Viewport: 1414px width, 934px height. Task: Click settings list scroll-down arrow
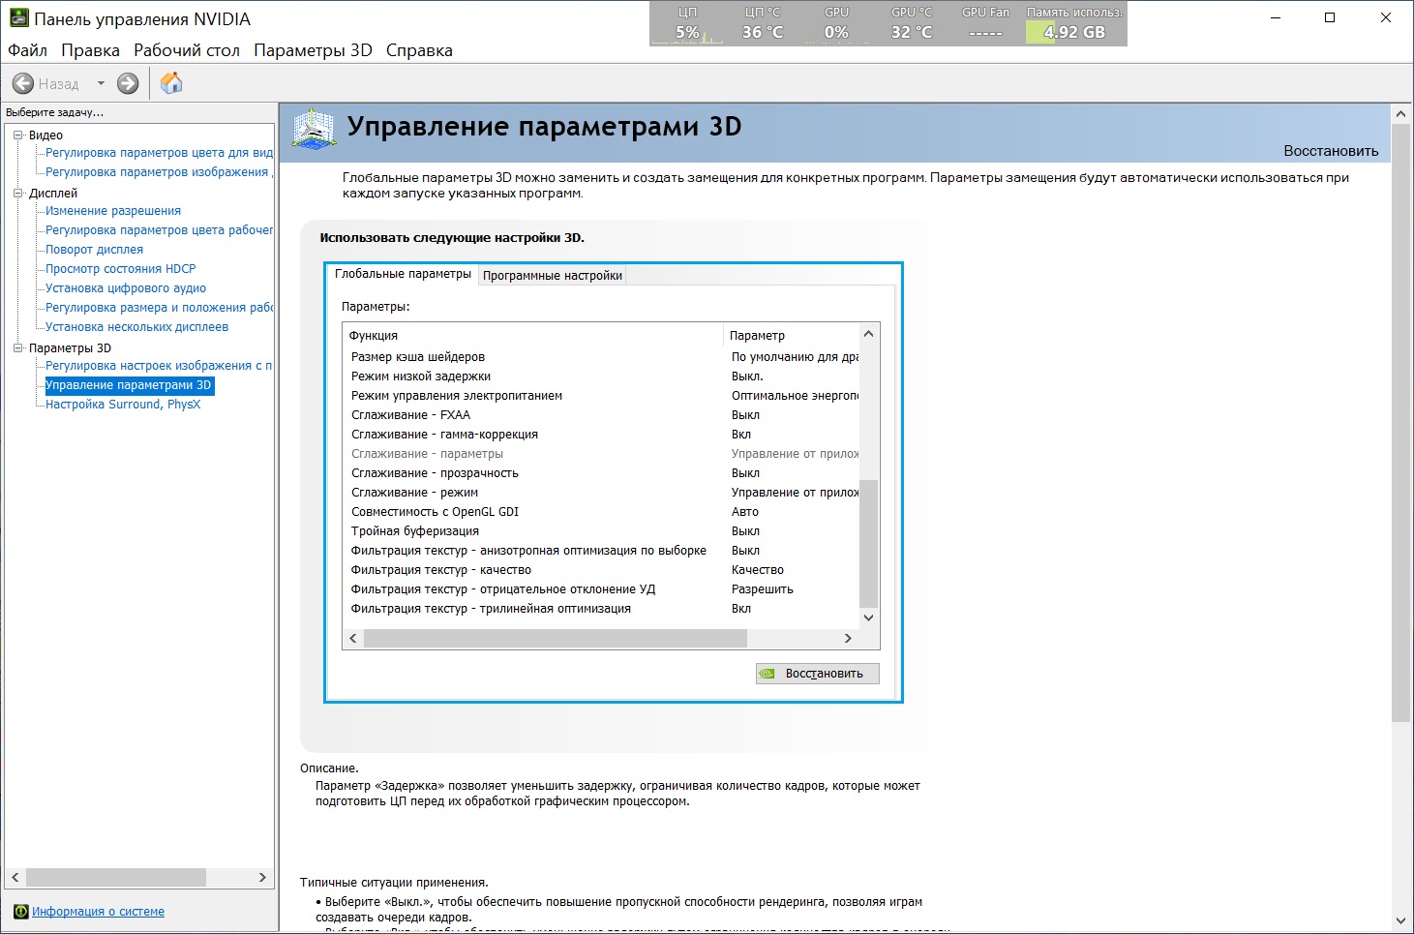click(868, 618)
